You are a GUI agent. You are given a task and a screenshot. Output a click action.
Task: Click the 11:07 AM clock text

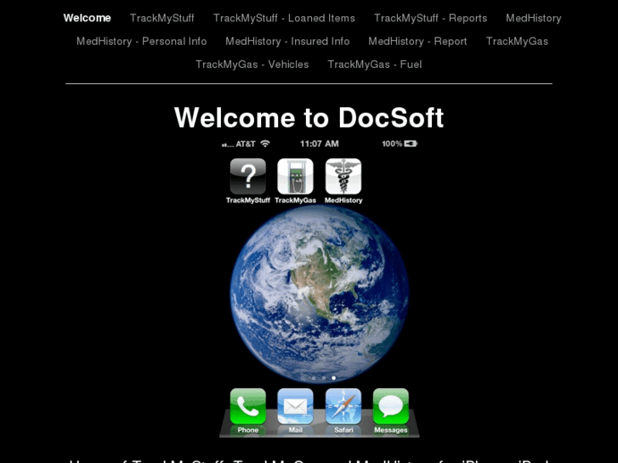point(320,144)
